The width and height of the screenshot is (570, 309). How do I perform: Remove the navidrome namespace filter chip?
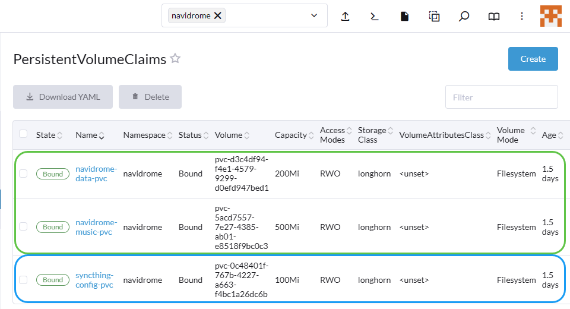coord(218,15)
